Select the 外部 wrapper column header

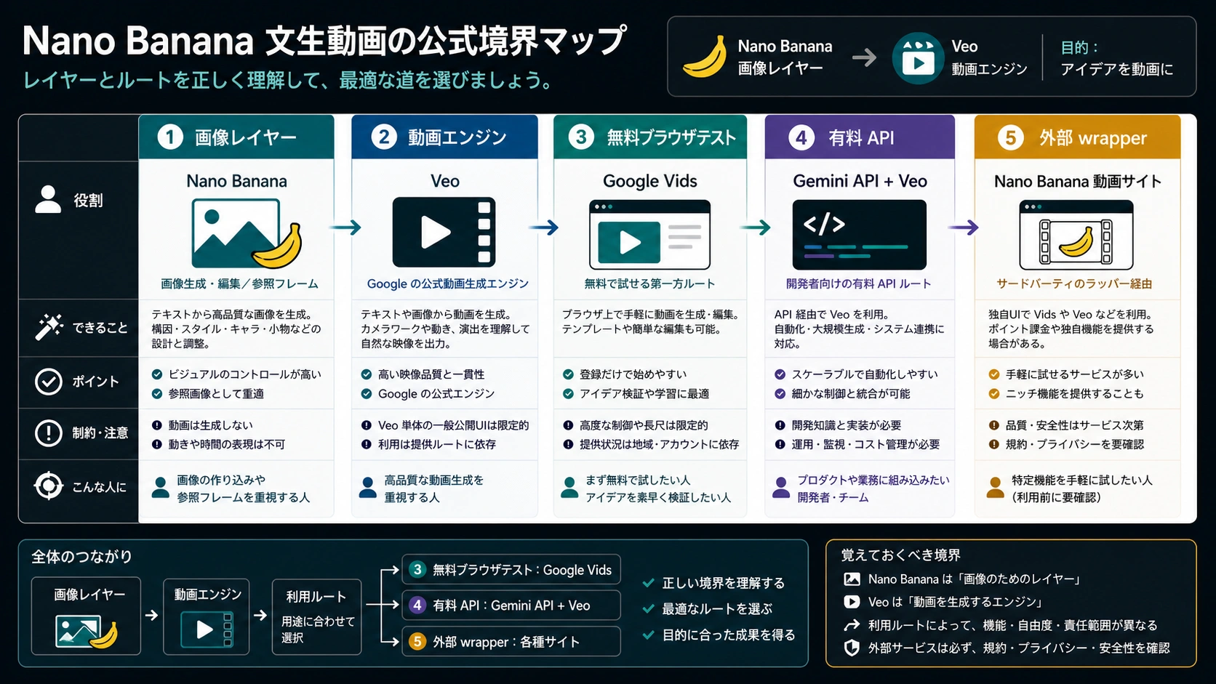click(x=1077, y=137)
